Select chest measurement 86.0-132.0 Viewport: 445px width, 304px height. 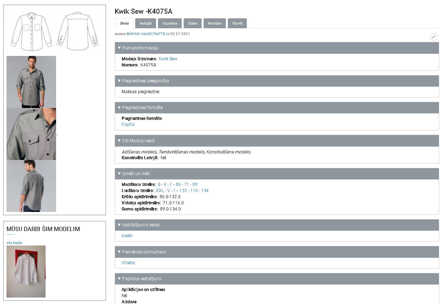click(170, 197)
